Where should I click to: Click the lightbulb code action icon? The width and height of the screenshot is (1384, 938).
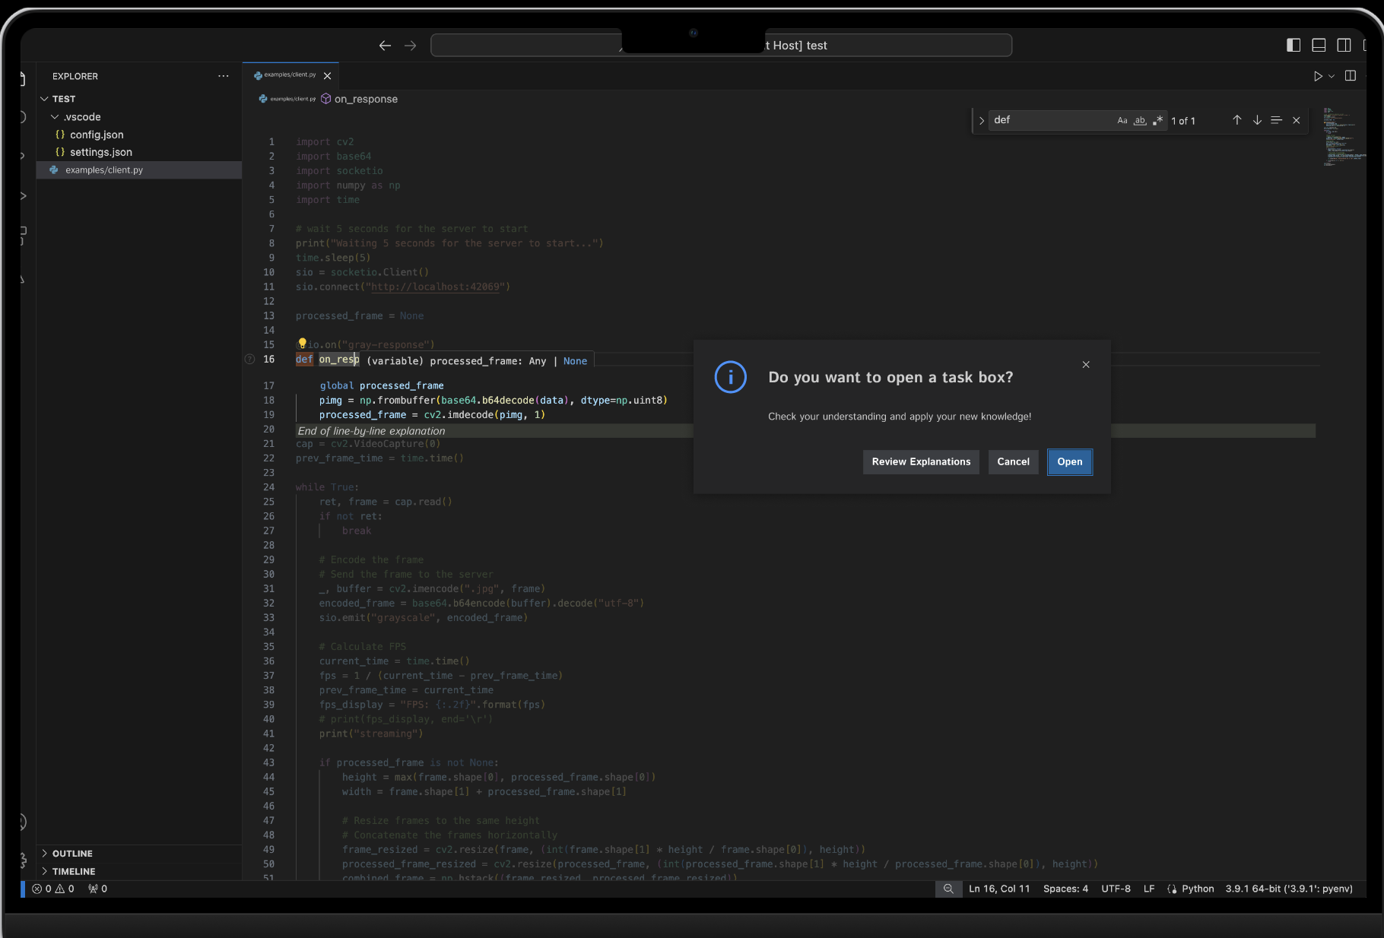(x=302, y=344)
